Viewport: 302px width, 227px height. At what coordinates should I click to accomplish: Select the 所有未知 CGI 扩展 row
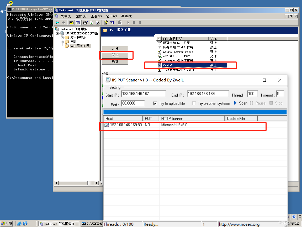point(192,43)
